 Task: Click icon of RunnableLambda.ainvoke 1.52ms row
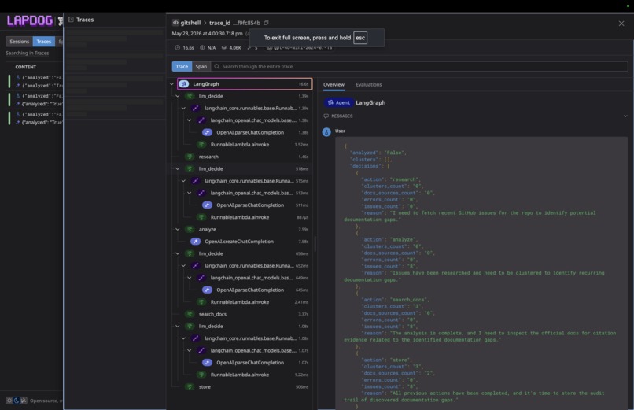(201, 144)
